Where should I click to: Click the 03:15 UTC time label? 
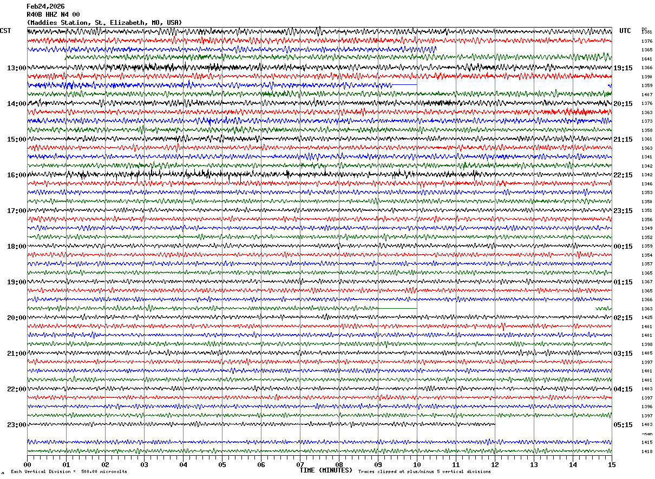[623, 354]
